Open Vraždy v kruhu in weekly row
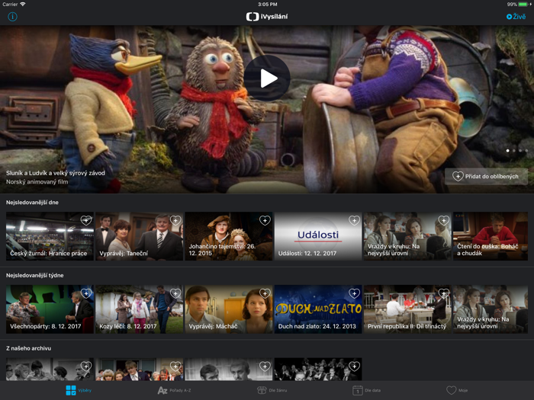 [x=491, y=309]
